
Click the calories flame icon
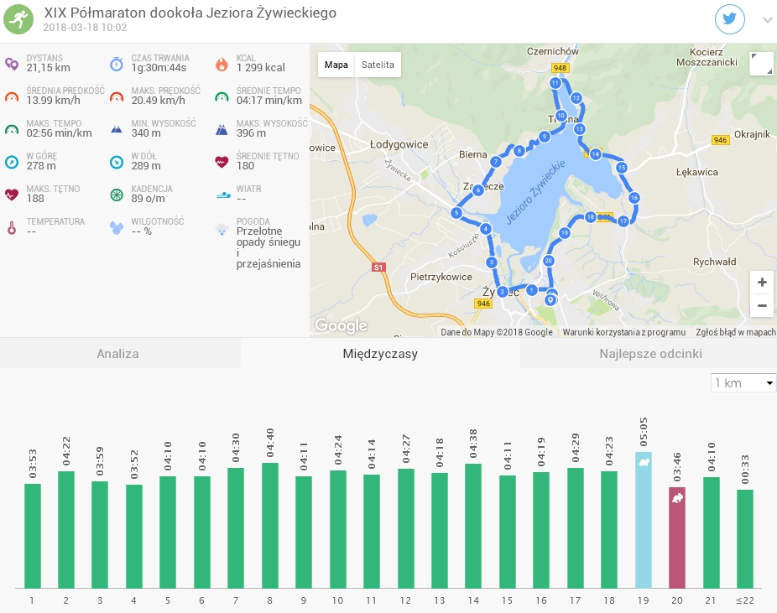click(222, 64)
